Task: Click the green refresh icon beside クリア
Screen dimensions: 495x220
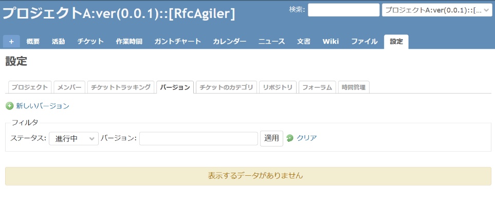Action: 290,138
